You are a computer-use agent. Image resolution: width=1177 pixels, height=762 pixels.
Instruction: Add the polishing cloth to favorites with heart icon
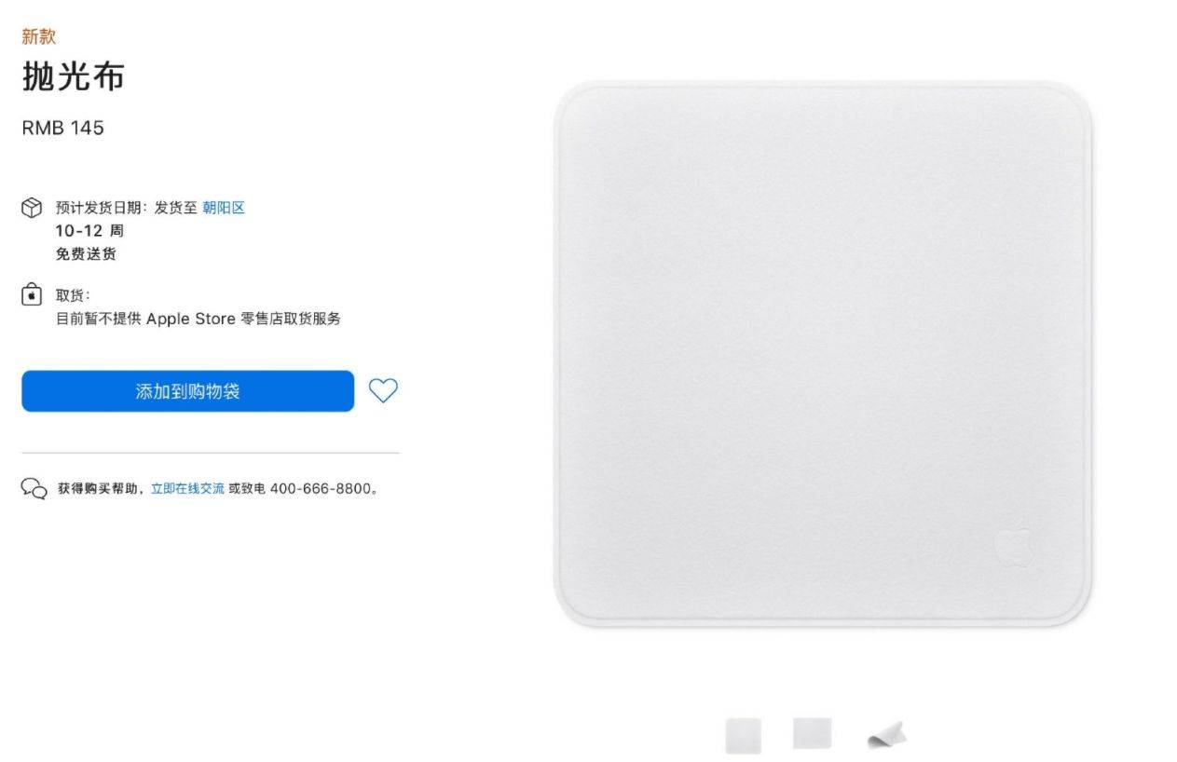tap(383, 391)
